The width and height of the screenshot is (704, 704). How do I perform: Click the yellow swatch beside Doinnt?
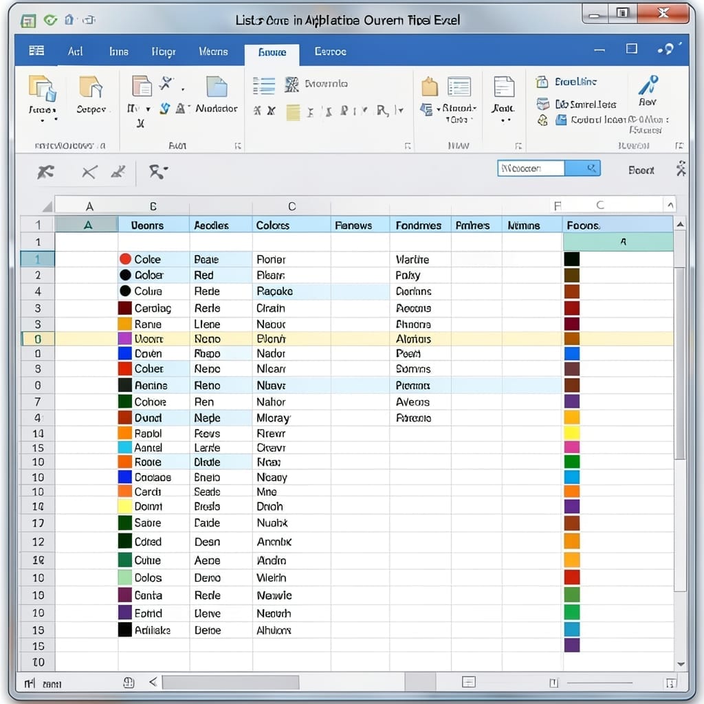click(125, 506)
